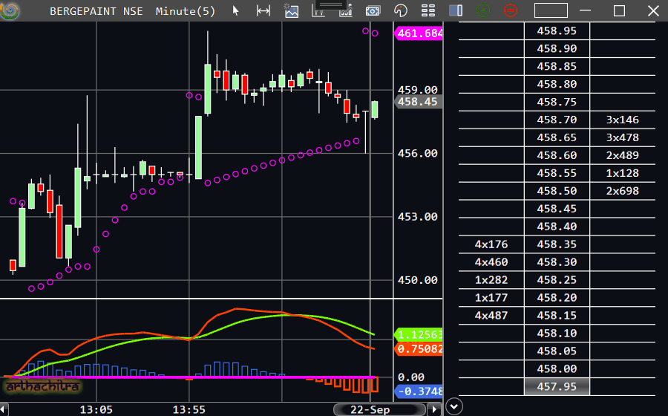Image resolution: width=668 pixels, height=416 pixels.
Task: Click the 450.00 price axis label
Action: coord(417,281)
